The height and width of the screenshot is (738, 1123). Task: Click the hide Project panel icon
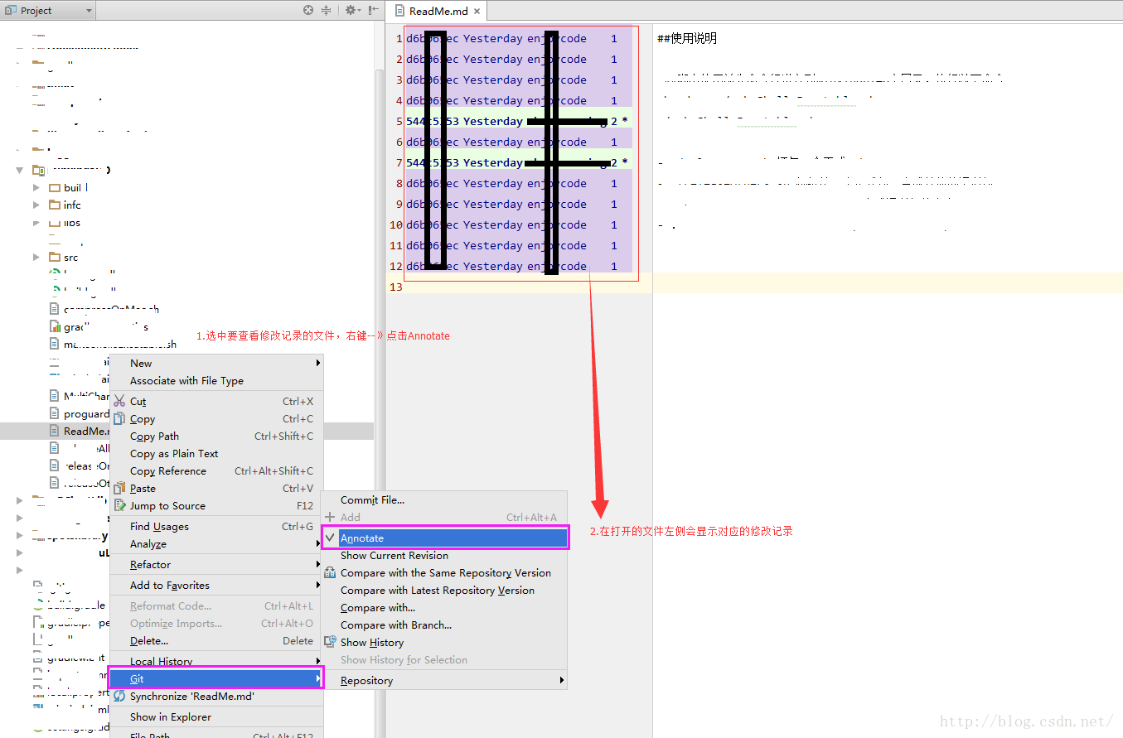(x=372, y=11)
